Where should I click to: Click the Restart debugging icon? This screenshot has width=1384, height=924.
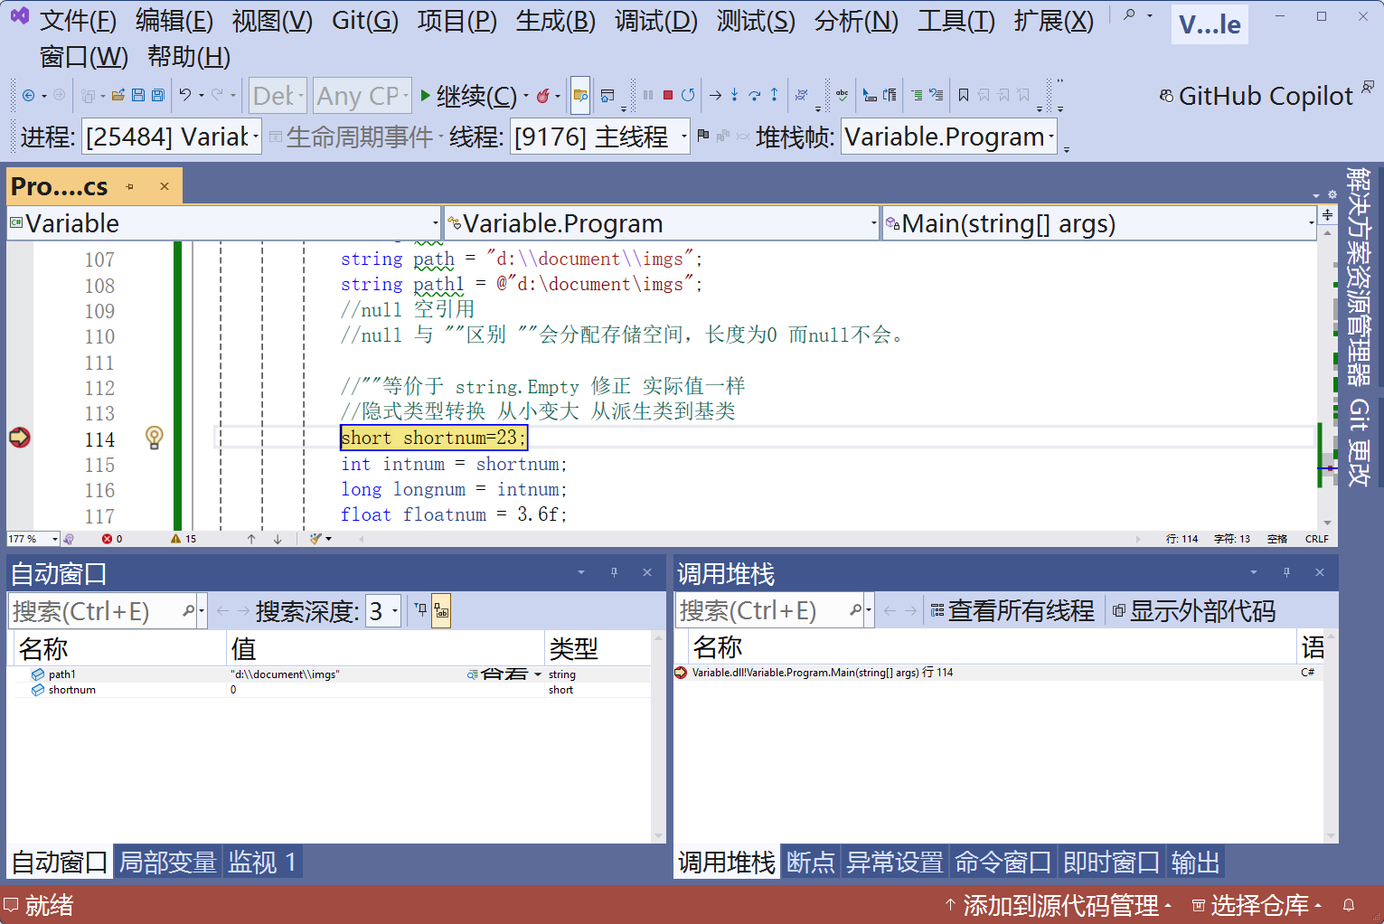coord(688,95)
